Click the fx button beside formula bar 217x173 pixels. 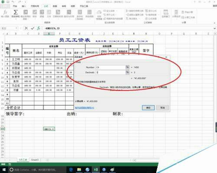[x=39, y=28]
